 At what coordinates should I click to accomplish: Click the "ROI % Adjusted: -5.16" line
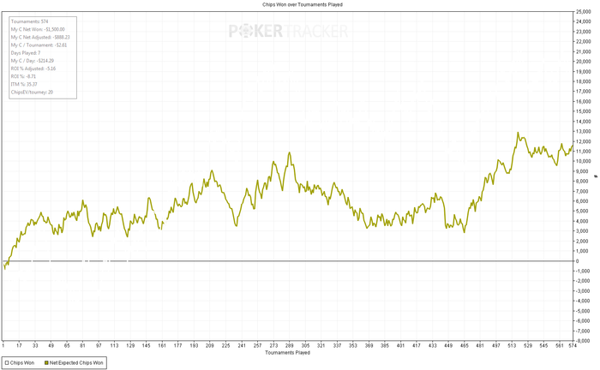33,69
